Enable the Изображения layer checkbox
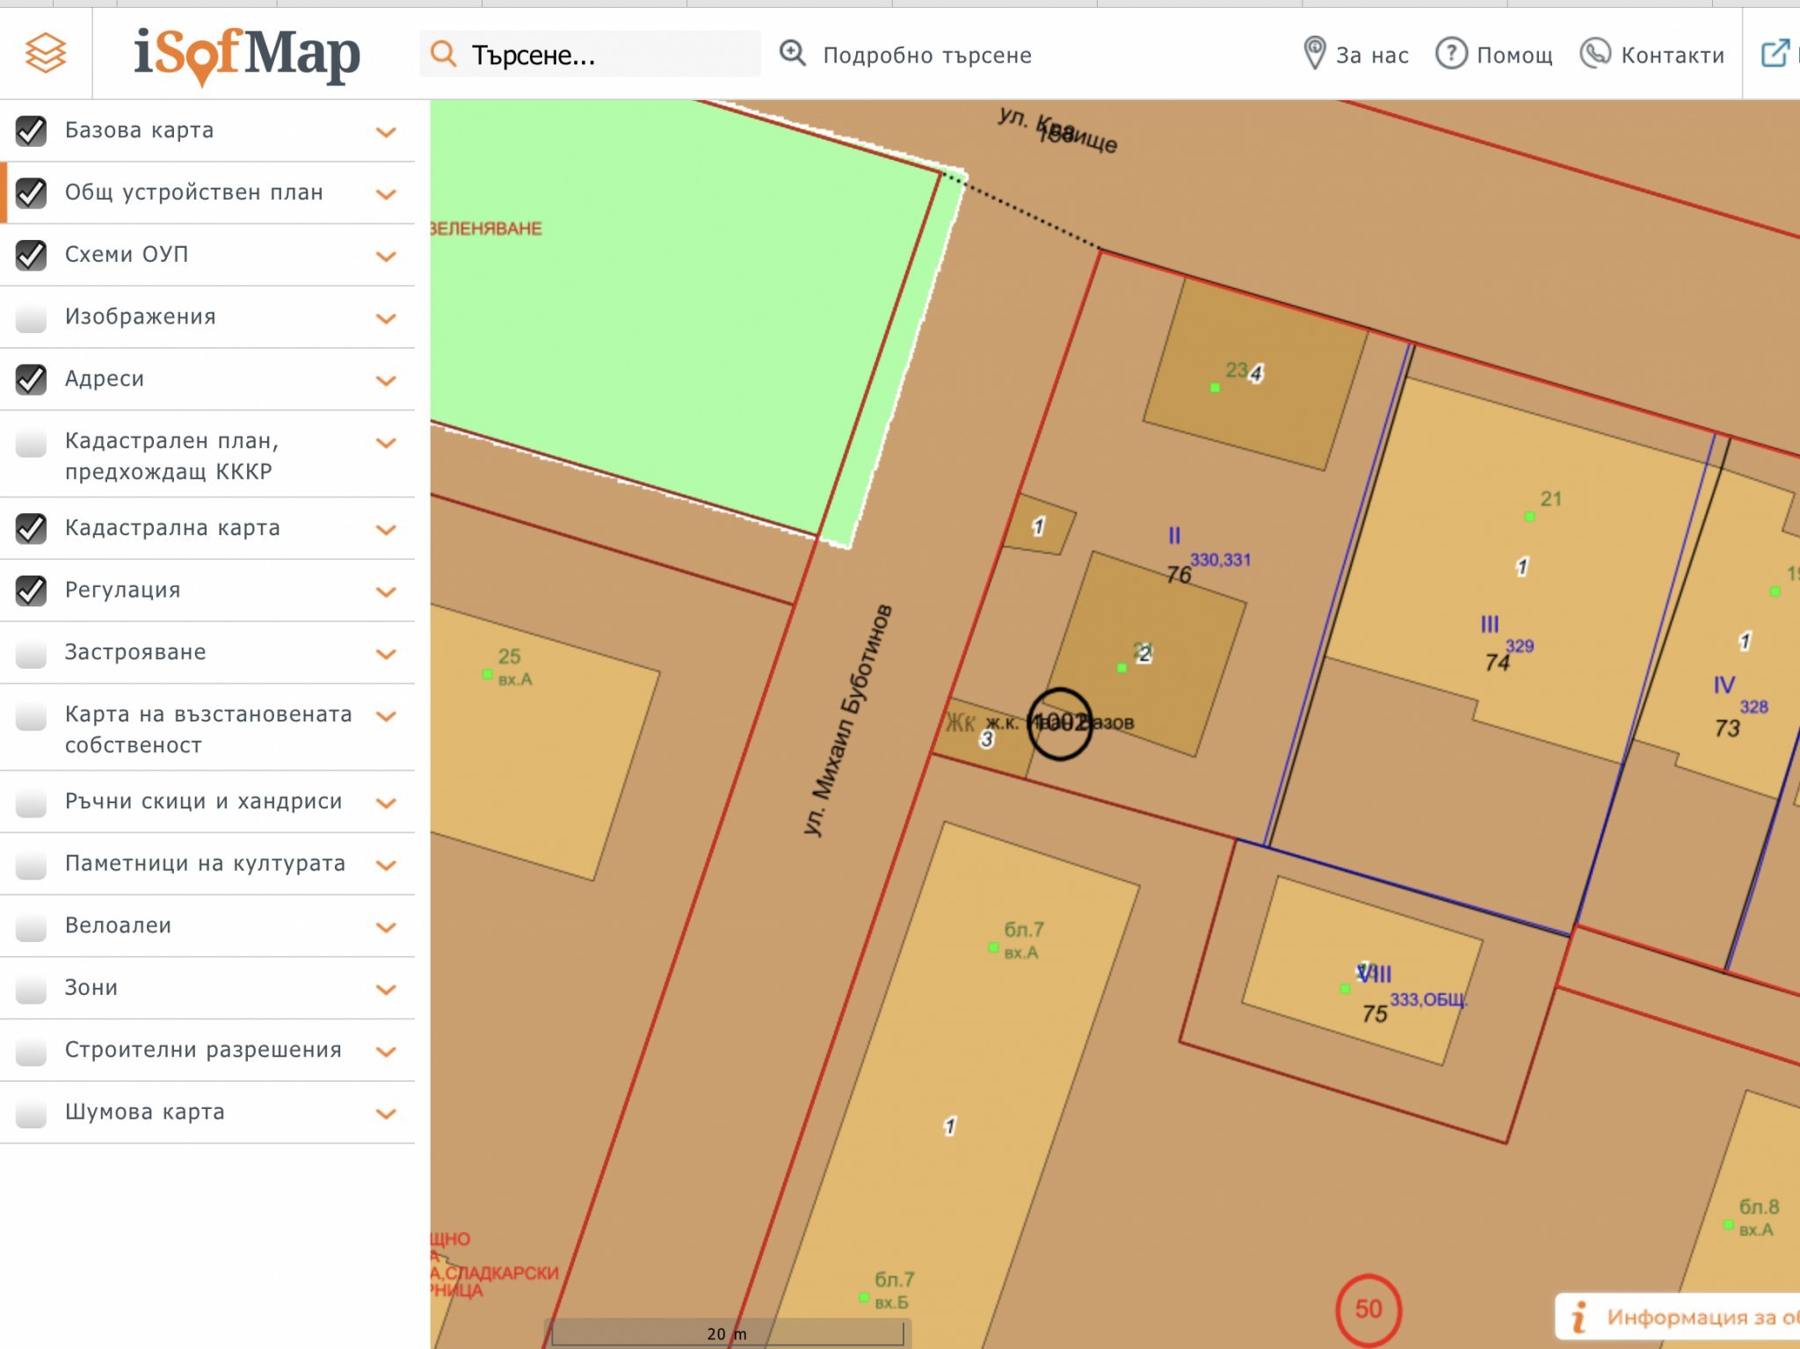 (32, 317)
